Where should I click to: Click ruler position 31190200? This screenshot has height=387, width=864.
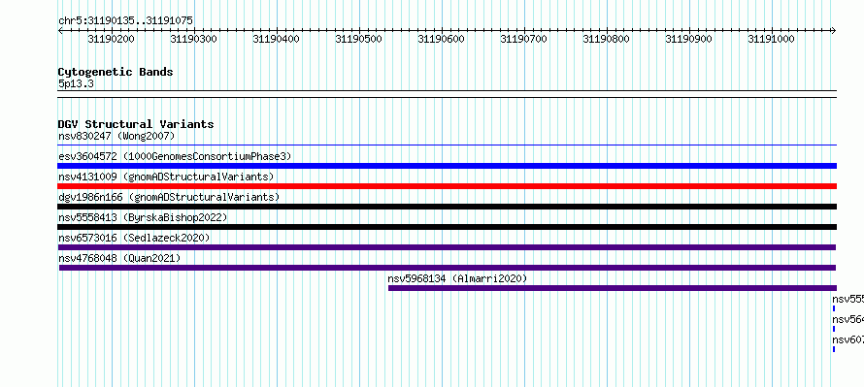click(111, 39)
